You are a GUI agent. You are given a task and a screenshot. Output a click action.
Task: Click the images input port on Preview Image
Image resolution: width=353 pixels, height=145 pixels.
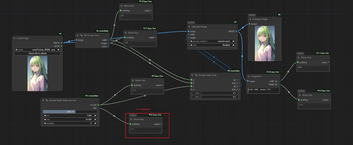click(249, 24)
